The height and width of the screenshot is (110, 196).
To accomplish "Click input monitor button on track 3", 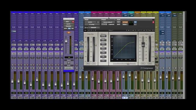I will pyautogui.click(x=25, y=65).
